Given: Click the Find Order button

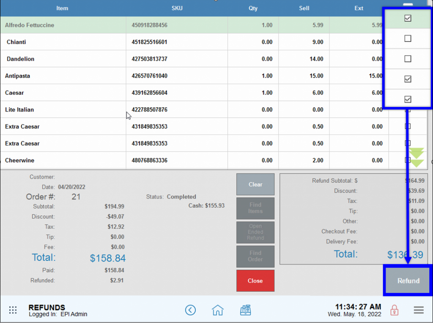Looking at the screenshot, I should click(255, 256).
